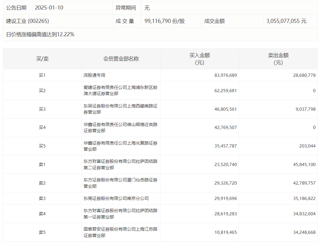Image resolution: width=320 pixels, height=244 pixels.
Task: Click 国泰君安证券 上海江苏路 branch name
Action: (x=120, y=232)
